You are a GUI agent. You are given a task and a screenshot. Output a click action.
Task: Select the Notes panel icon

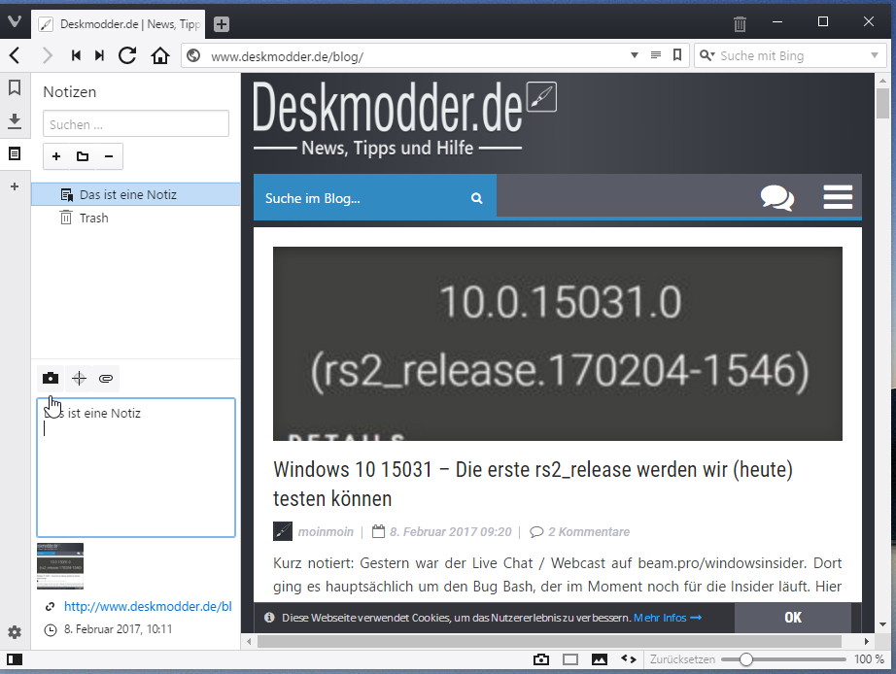tap(15, 153)
